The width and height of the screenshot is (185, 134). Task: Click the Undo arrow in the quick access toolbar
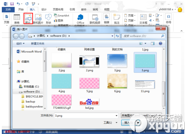(18, 4)
